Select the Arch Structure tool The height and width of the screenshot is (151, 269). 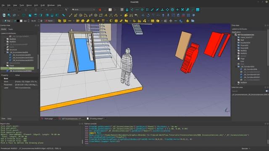[64, 21]
